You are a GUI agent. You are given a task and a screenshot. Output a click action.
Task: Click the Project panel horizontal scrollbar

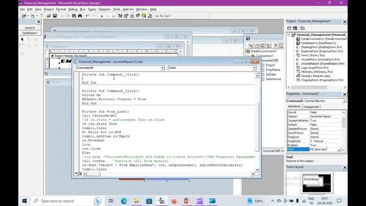[317, 88]
